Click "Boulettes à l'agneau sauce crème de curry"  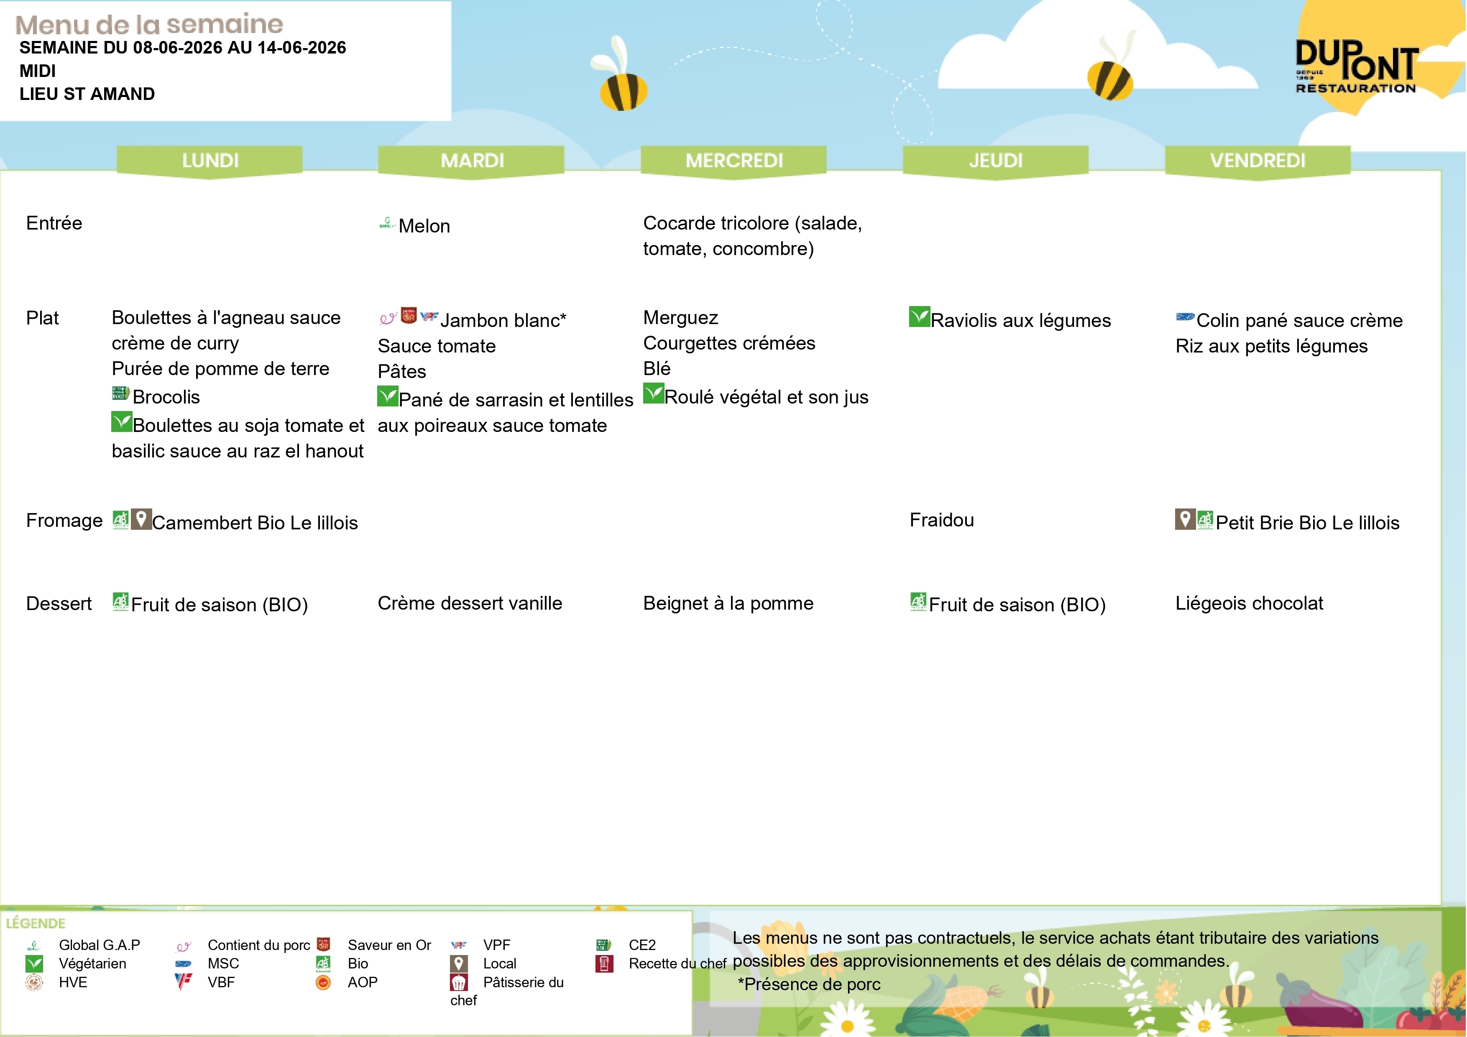226,330
